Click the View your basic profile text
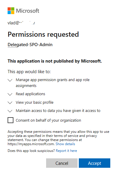This screenshot has height=171, width=117. 34,103
